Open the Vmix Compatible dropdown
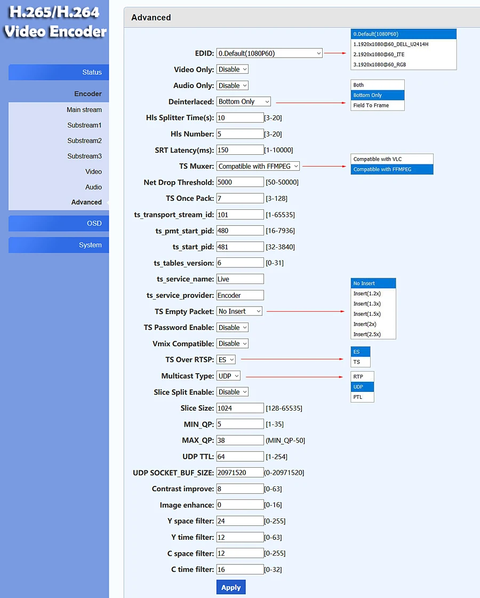This screenshot has height=598, width=480. 233,344
